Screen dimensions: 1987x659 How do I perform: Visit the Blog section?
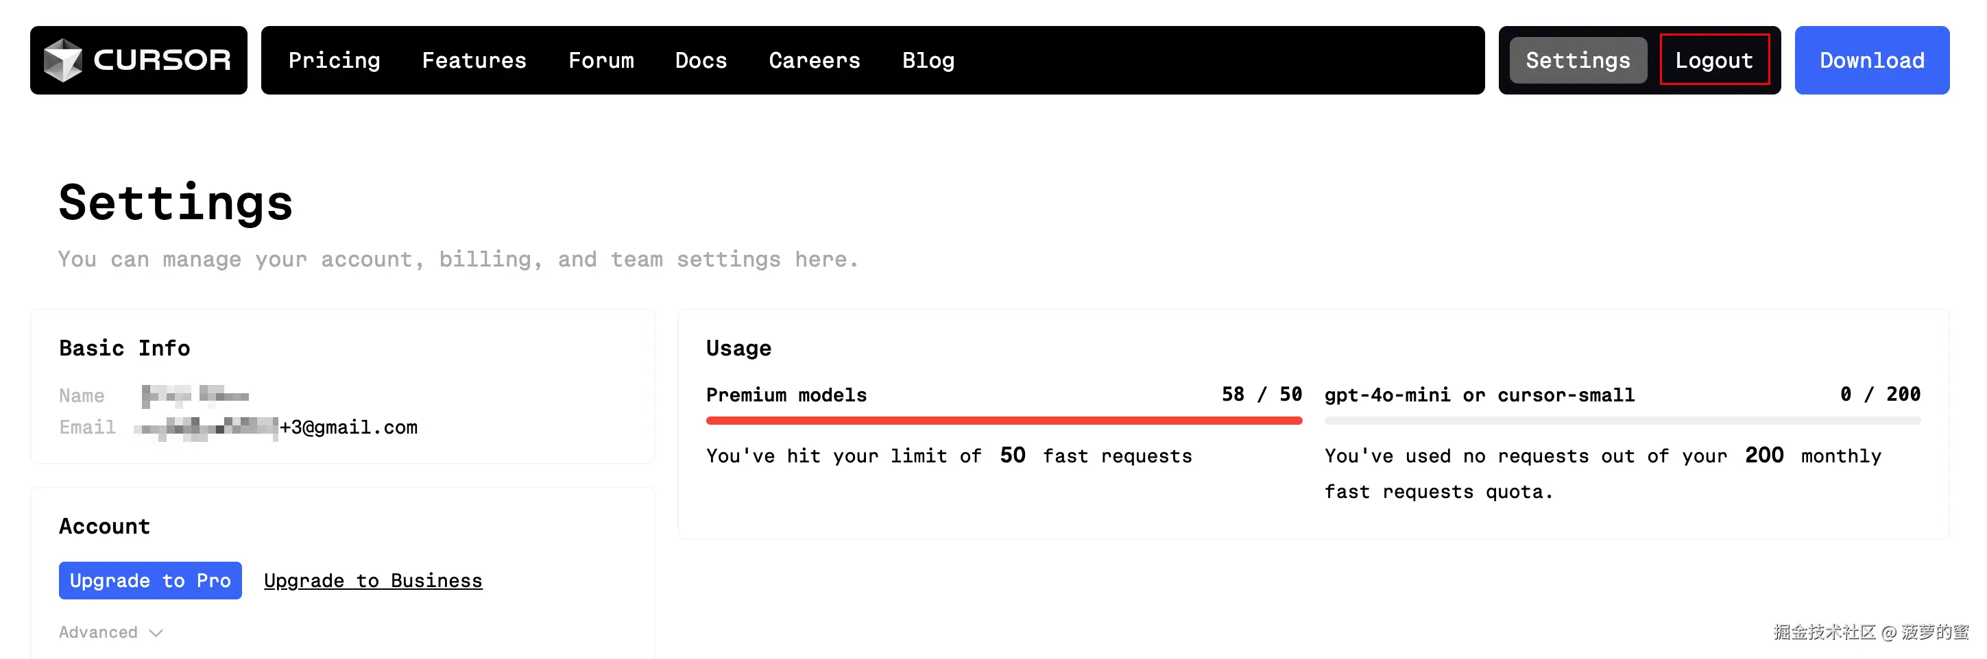point(928,60)
